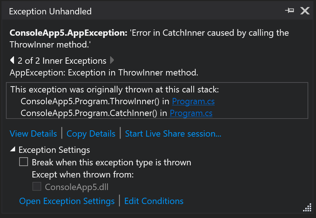Open Program.cs from the ThrowInner stack frame
This screenshot has width=316, height=218.
coord(193,101)
